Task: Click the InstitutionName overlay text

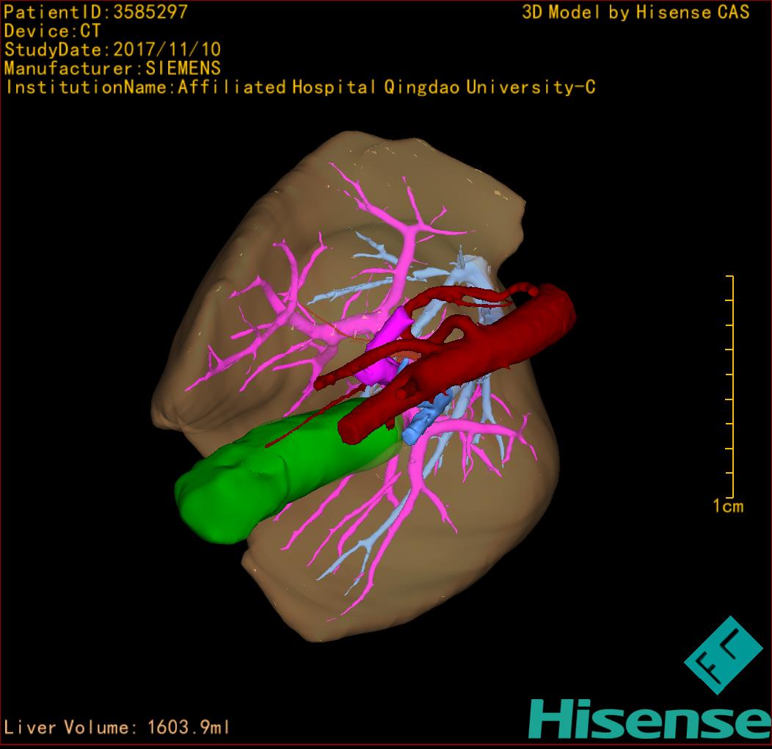Action: coord(299,87)
